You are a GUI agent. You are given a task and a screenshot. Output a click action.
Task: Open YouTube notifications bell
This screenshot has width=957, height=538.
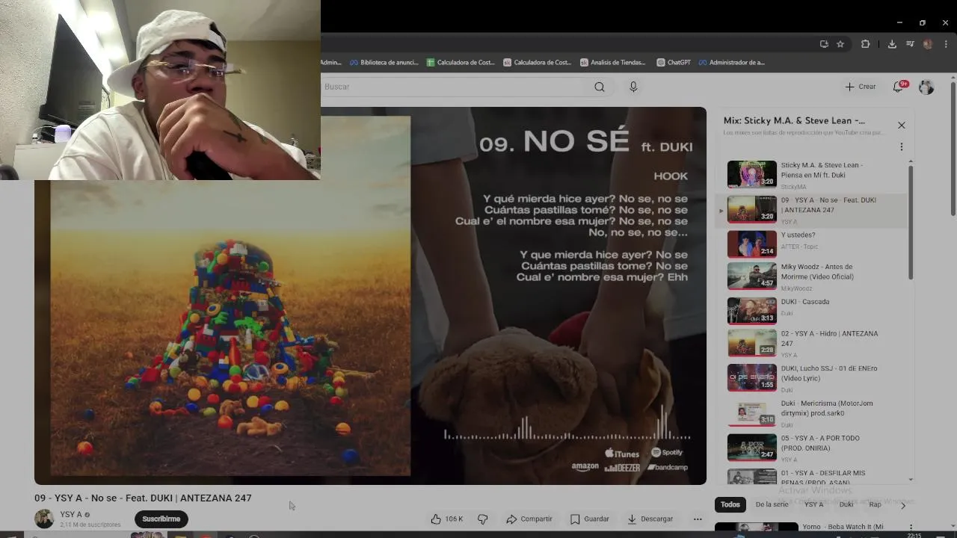tap(899, 87)
